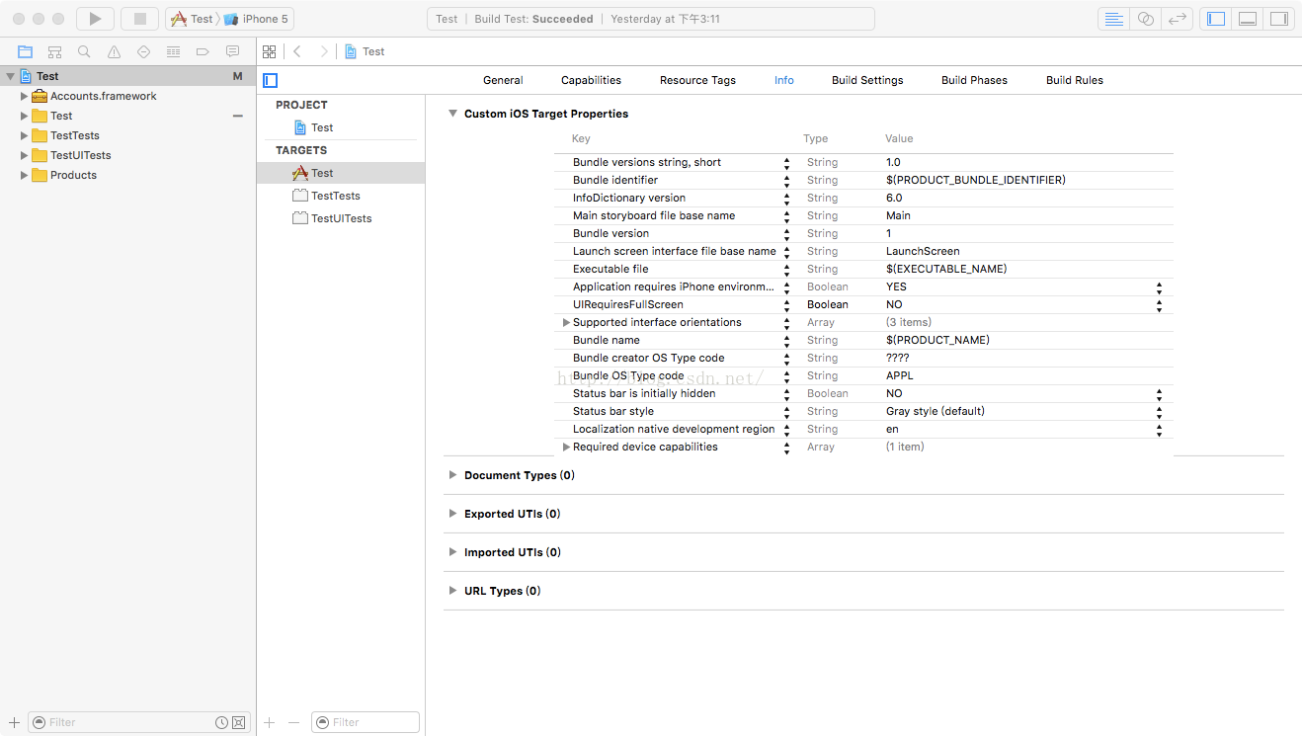Open the related items grid menu
1302x736 pixels.
point(269,51)
